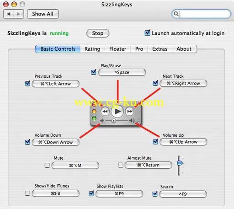Image resolution: width=234 pixels, height=209 pixels.
Task: Click the 'Previous Track' label
Action: pos(48,76)
